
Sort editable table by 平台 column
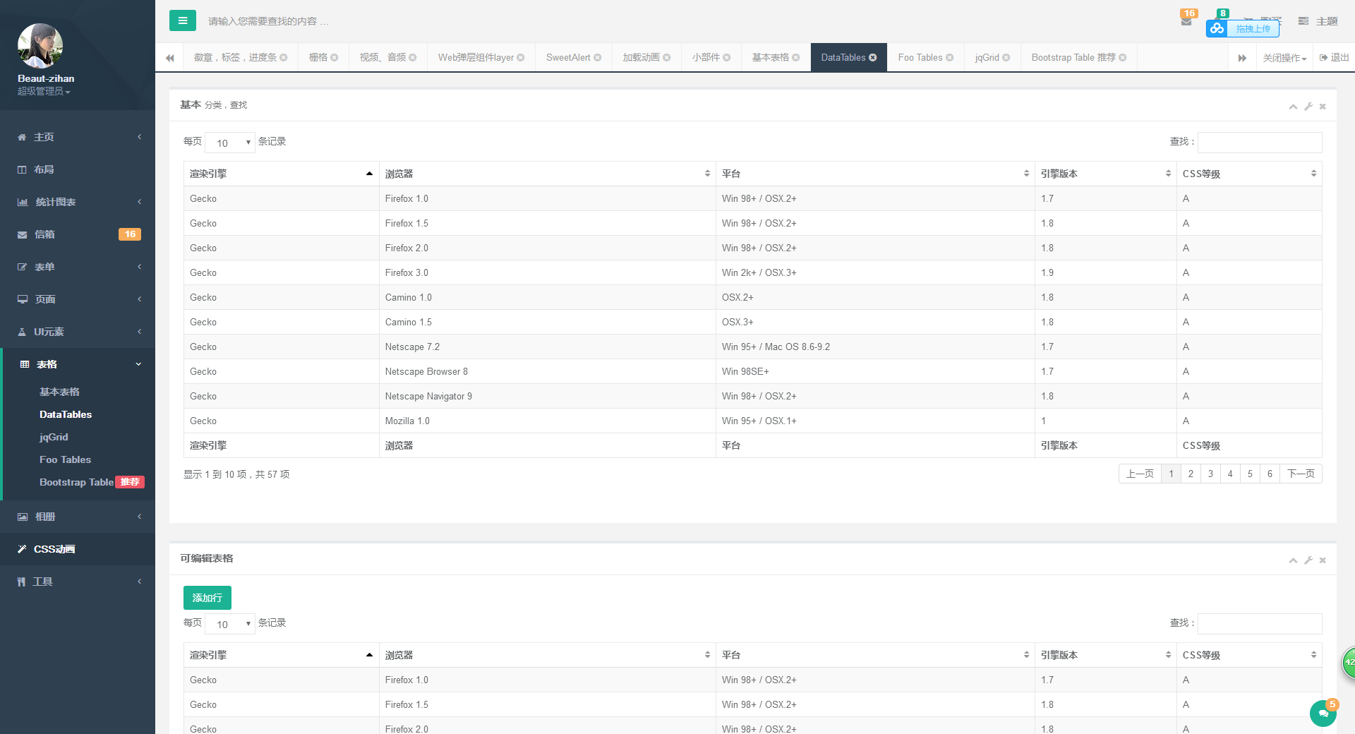[x=875, y=655]
